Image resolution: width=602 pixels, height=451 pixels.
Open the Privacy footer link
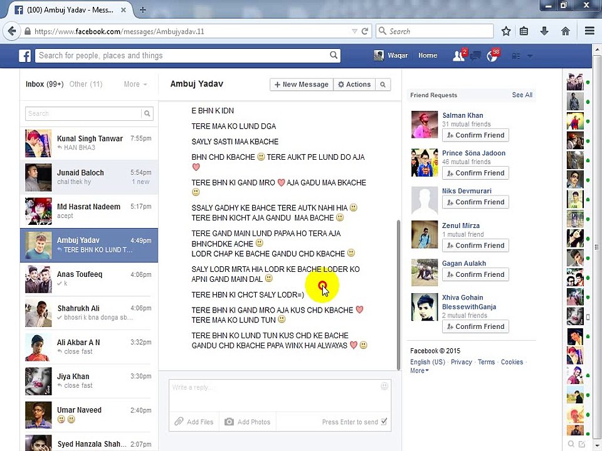pyautogui.click(x=461, y=362)
